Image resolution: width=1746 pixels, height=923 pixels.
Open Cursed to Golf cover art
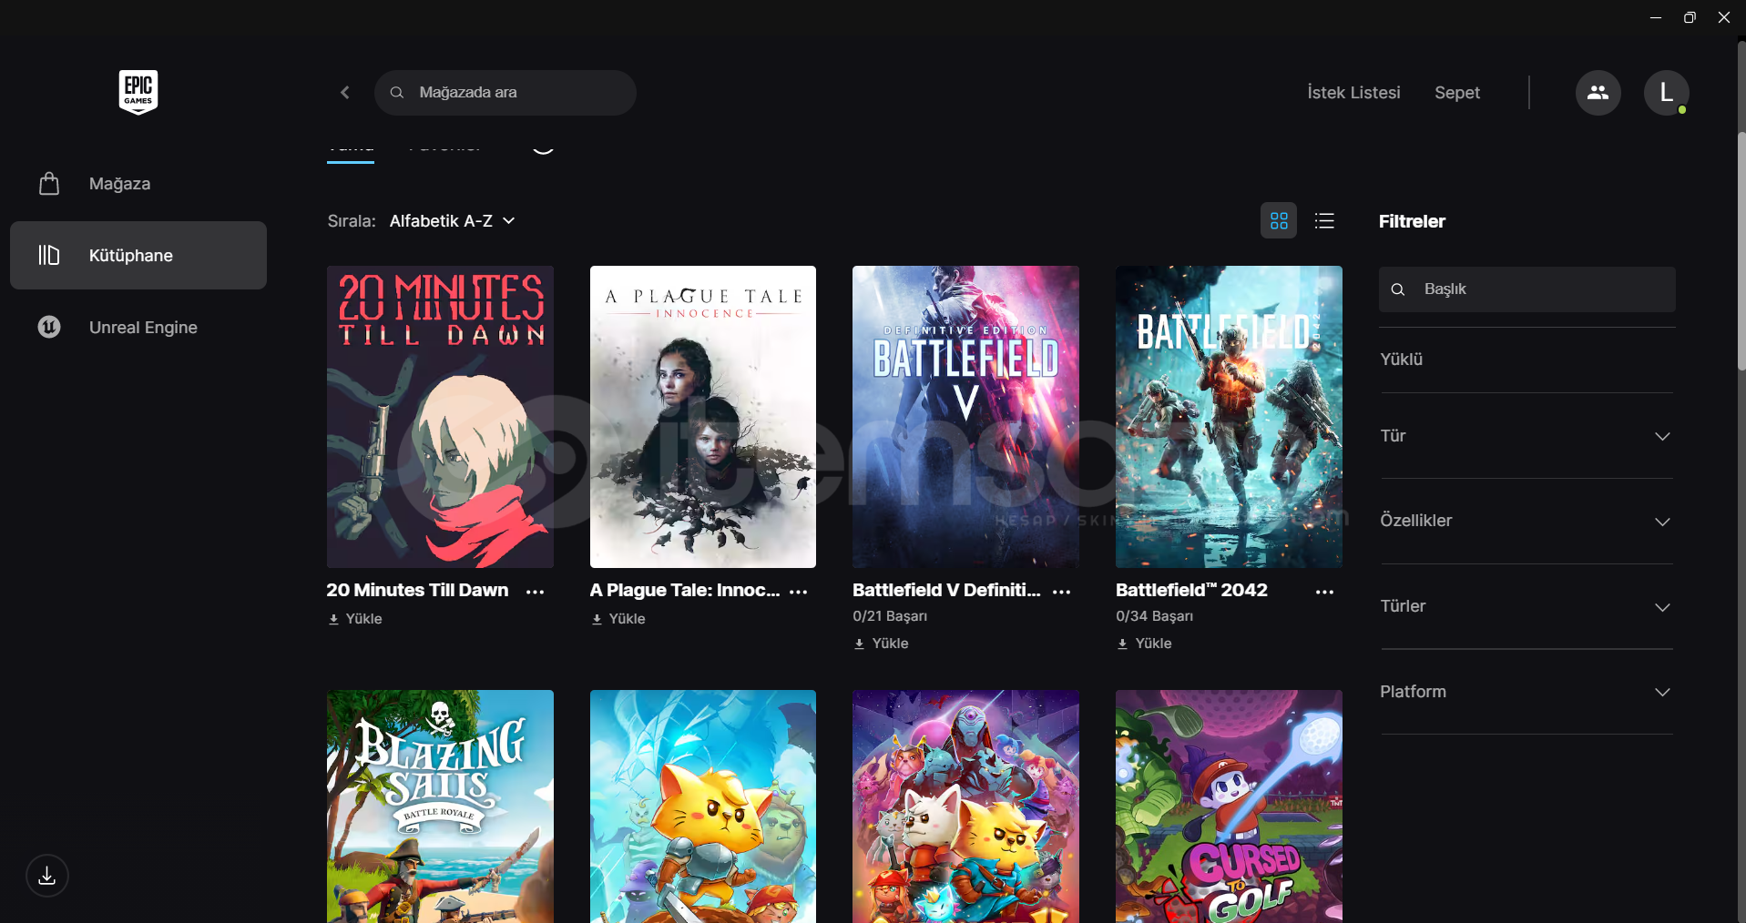click(1229, 806)
